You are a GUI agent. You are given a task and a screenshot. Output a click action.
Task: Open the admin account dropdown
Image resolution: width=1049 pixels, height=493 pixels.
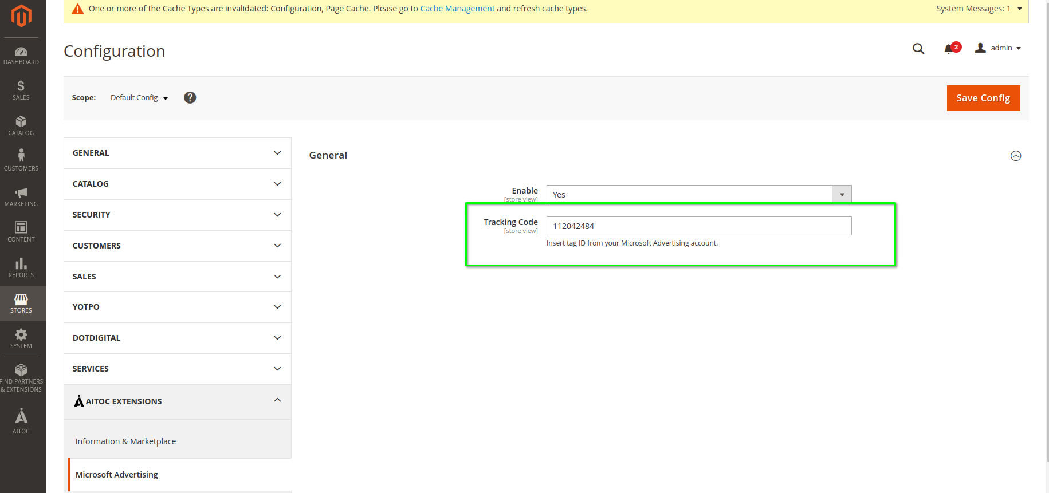coord(999,48)
